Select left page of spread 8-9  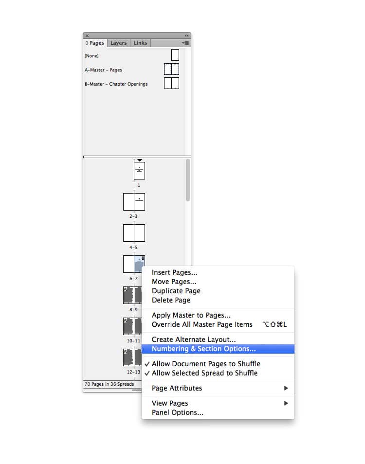click(128, 295)
